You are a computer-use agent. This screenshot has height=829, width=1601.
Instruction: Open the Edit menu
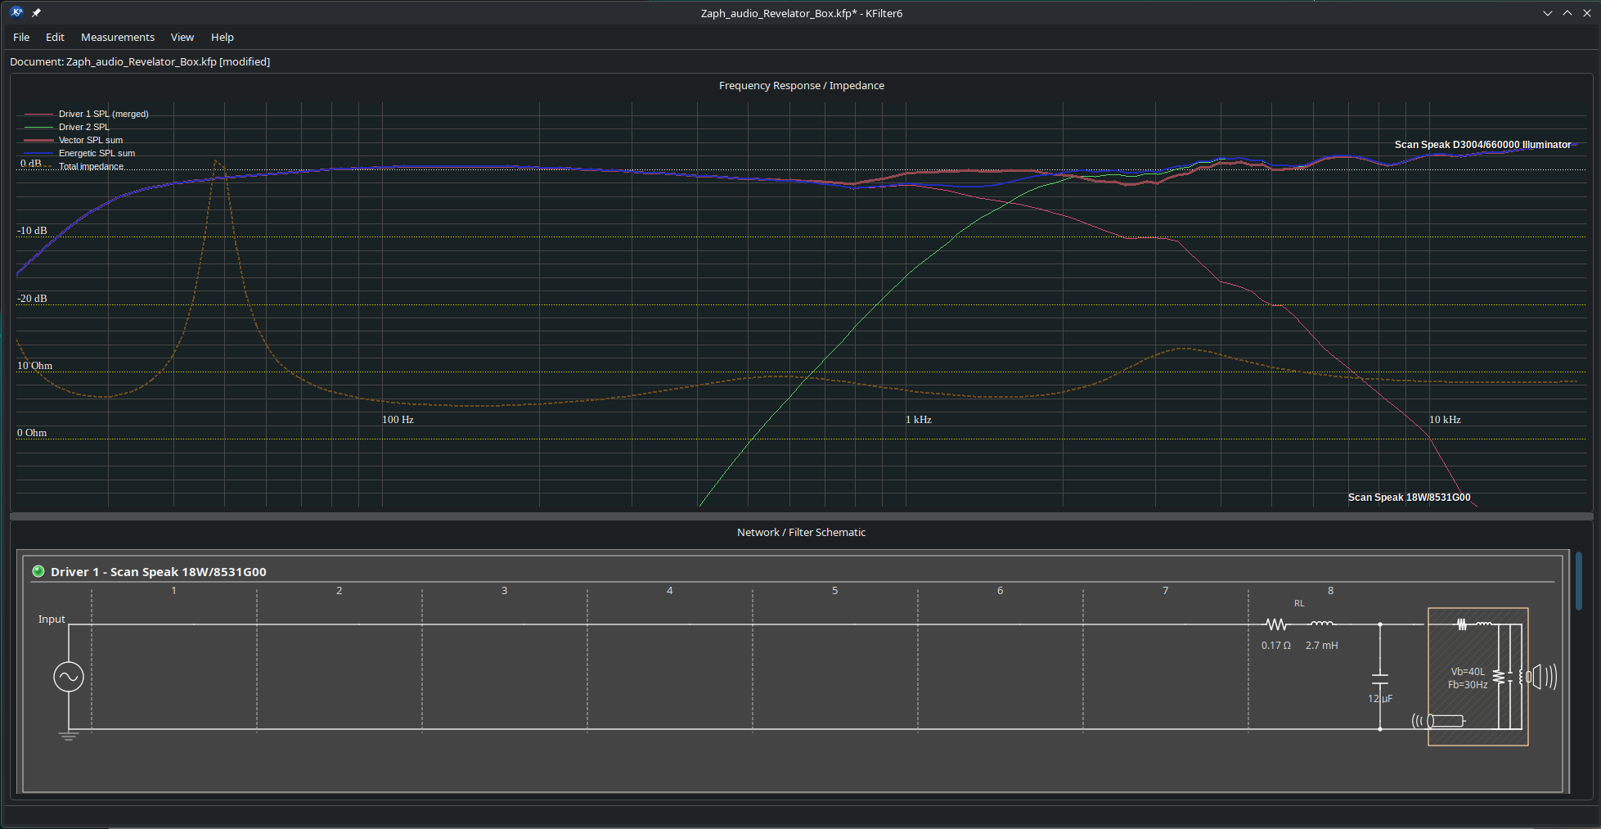55,37
